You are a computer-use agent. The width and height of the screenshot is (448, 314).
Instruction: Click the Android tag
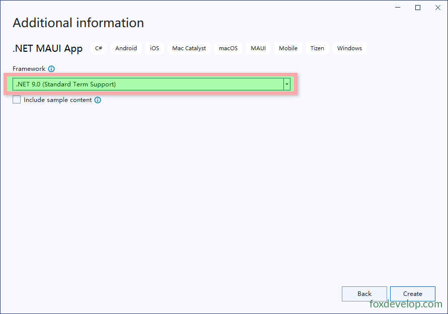pyautogui.click(x=126, y=48)
